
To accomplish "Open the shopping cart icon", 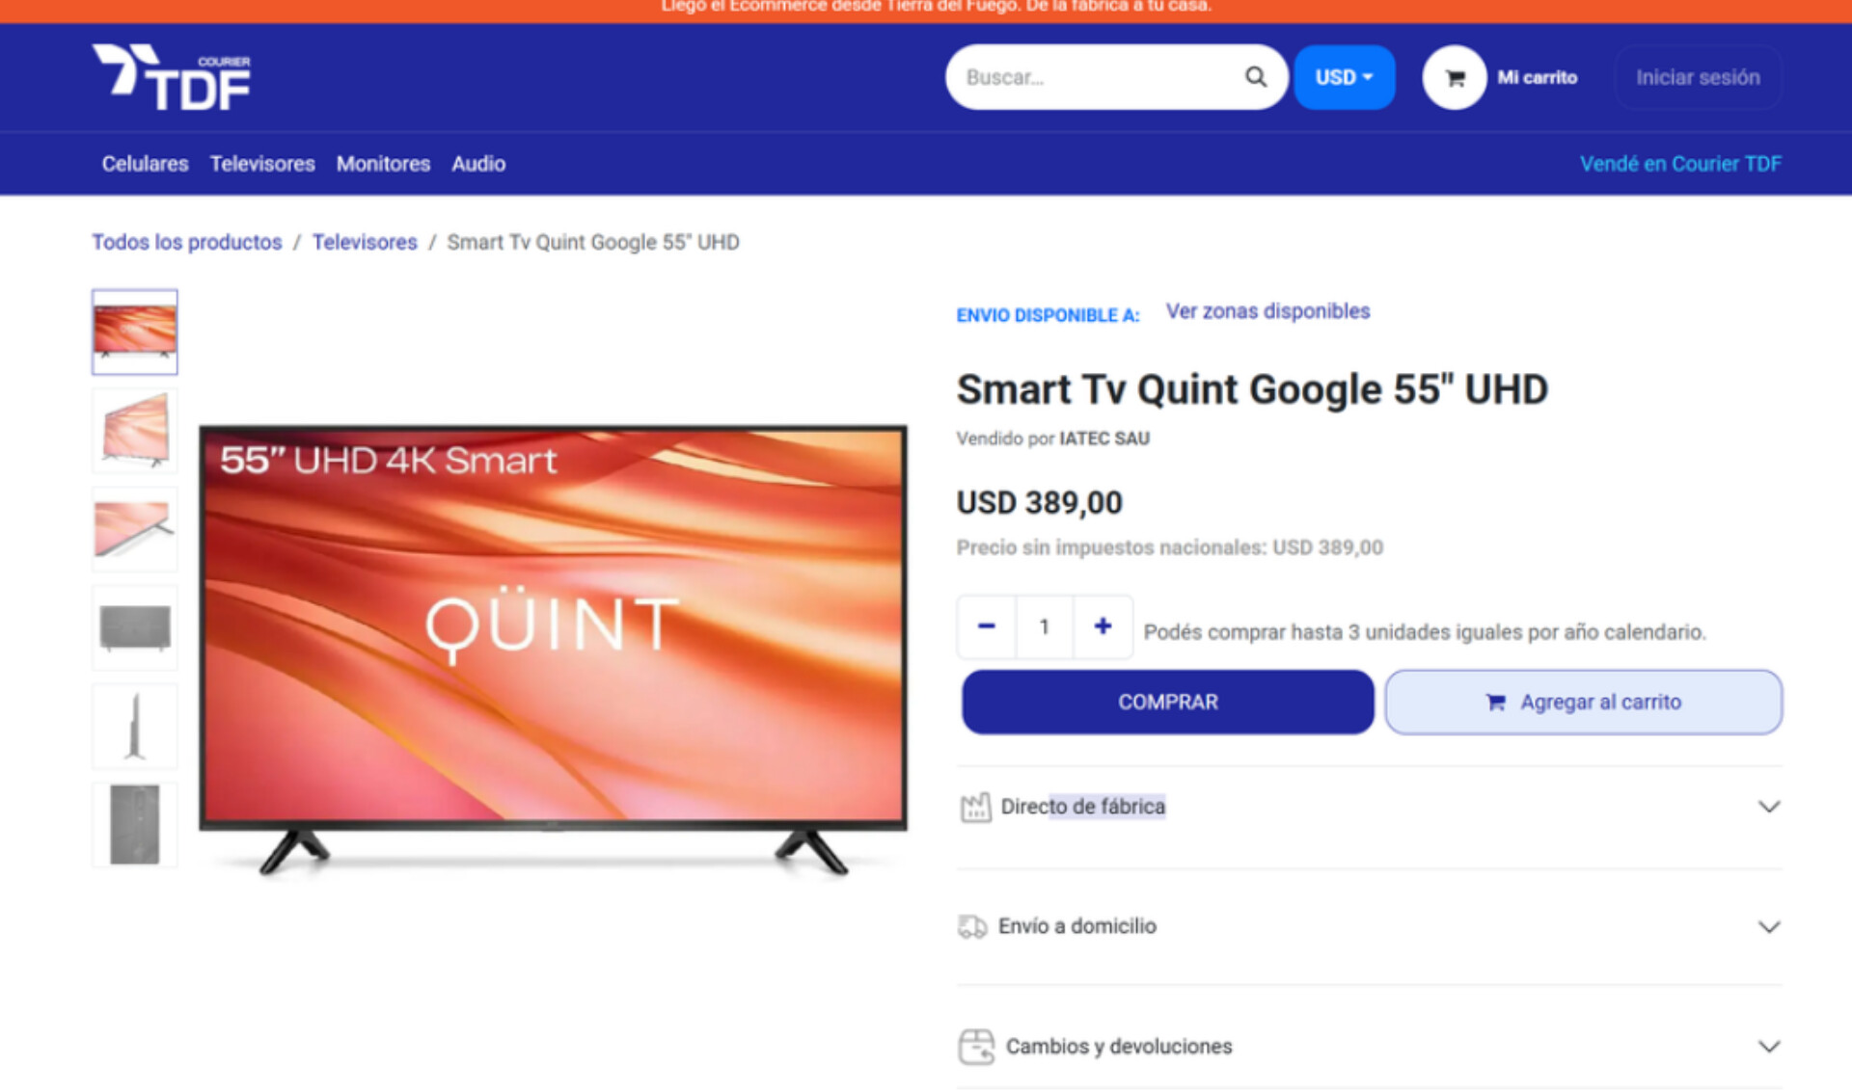I will tap(1455, 77).
